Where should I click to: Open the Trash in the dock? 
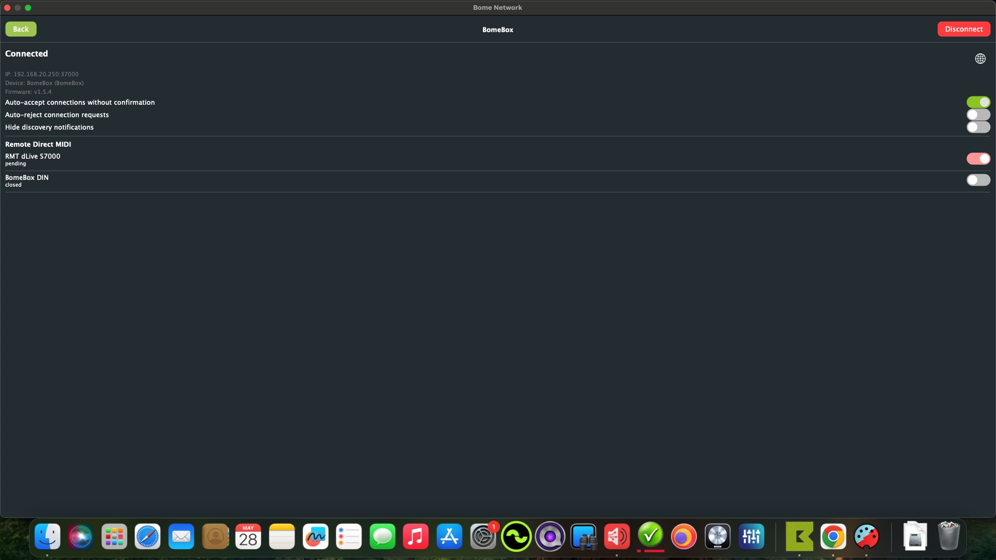(949, 536)
